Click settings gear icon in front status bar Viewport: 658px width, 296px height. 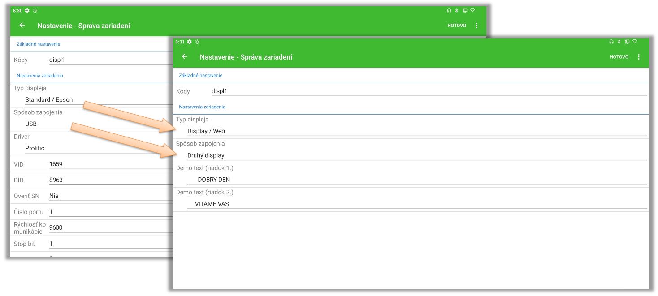point(190,42)
